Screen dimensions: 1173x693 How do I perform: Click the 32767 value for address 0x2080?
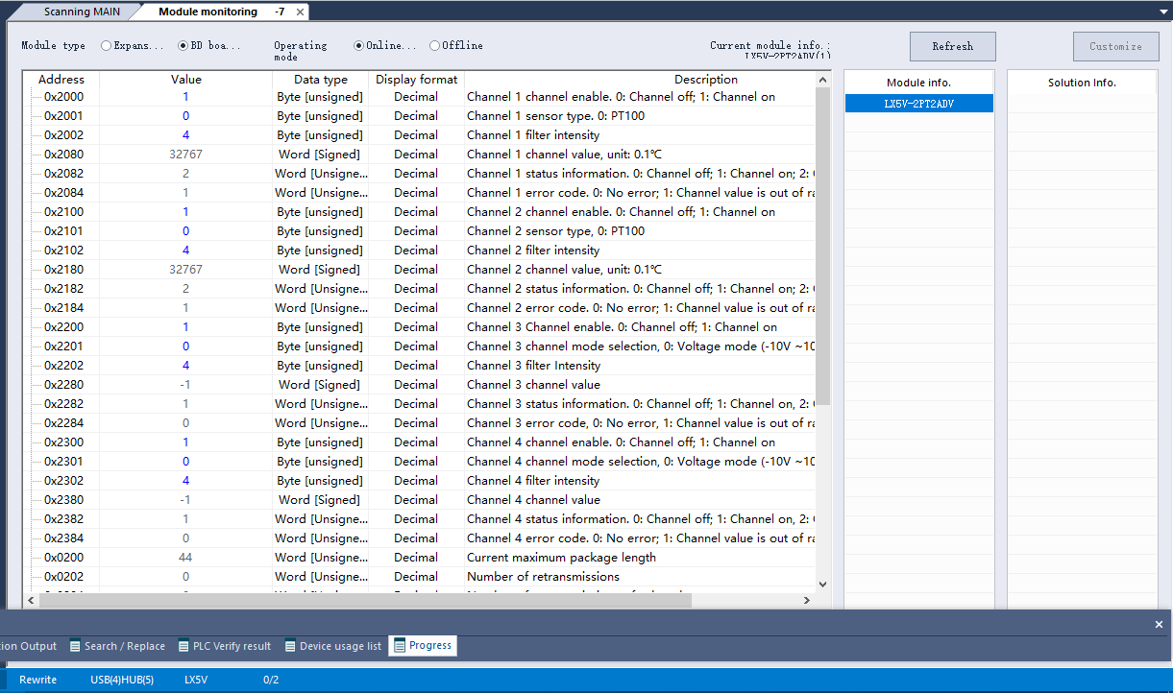185,155
